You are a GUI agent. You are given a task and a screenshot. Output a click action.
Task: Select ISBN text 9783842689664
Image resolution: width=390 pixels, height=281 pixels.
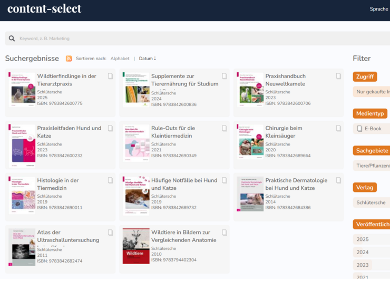(294, 156)
